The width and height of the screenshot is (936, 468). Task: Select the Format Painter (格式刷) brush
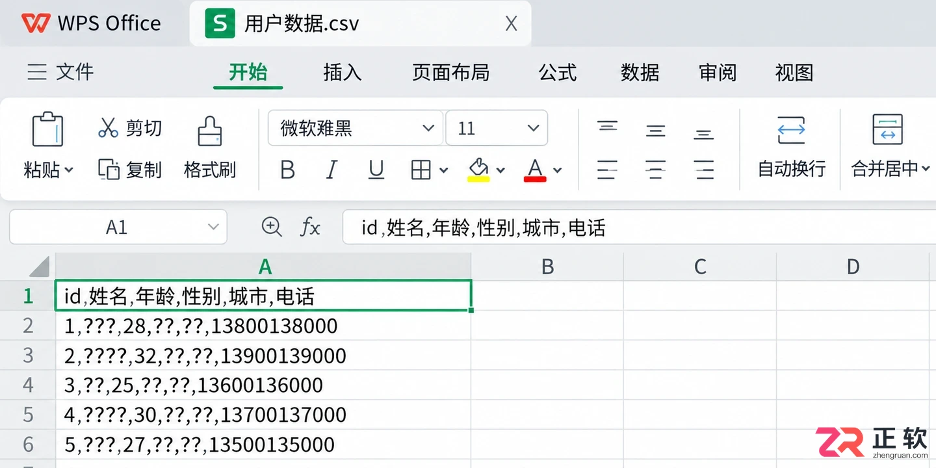coord(209,131)
